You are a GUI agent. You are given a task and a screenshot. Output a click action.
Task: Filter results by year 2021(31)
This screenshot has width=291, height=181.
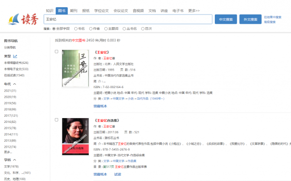pos(10,90)
